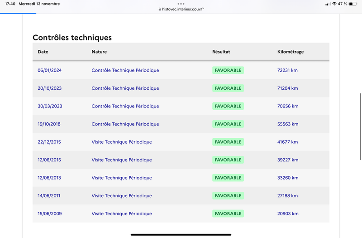
Task: Click FAVORABLE badge in 06/01/2024 row
Action: pyautogui.click(x=228, y=70)
